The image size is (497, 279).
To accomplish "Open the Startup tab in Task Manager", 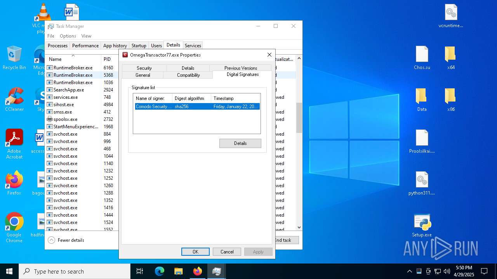I will 139,45.
